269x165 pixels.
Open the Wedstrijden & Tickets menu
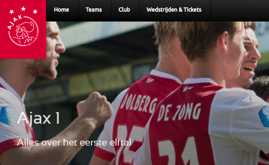[174, 10]
